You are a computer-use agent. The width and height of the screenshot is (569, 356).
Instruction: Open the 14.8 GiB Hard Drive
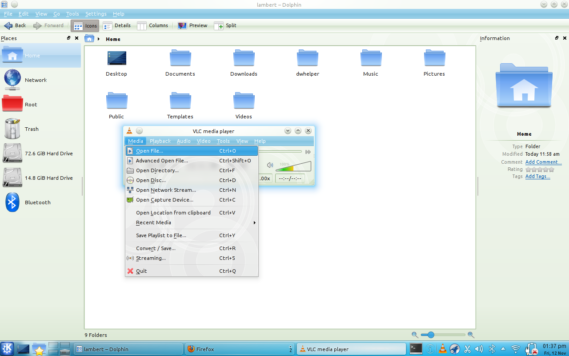click(40, 178)
